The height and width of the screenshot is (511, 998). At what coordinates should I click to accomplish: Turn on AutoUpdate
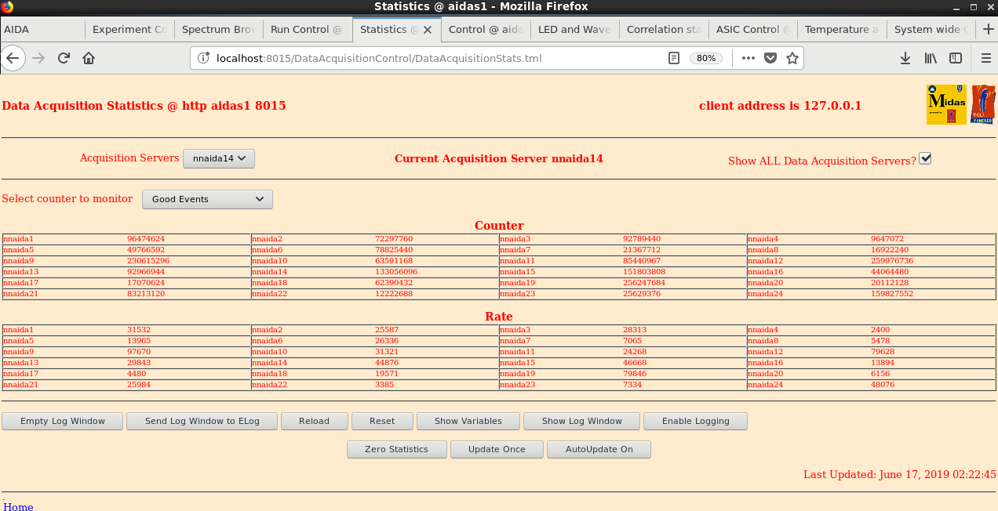coord(599,449)
